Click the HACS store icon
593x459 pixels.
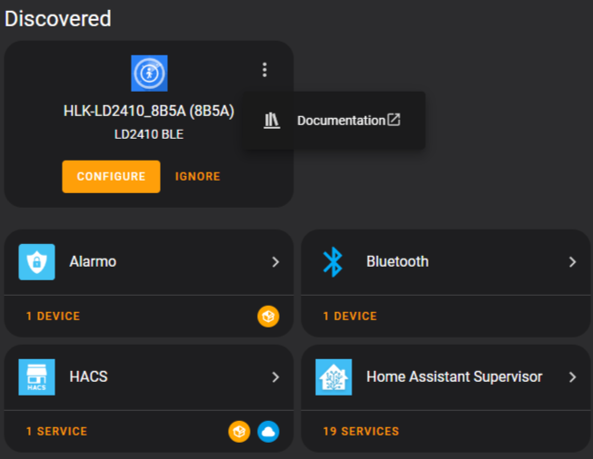click(x=36, y=377)
